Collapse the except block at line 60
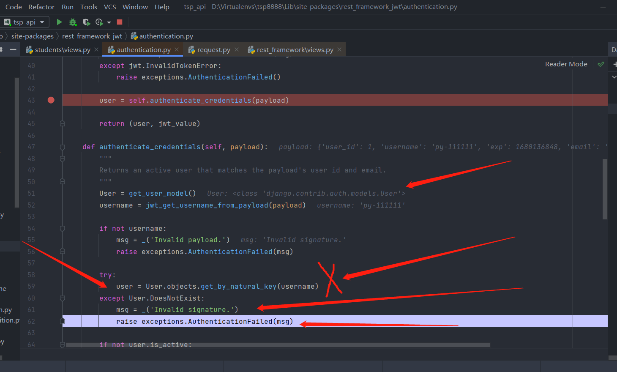 tap(63, 298)
